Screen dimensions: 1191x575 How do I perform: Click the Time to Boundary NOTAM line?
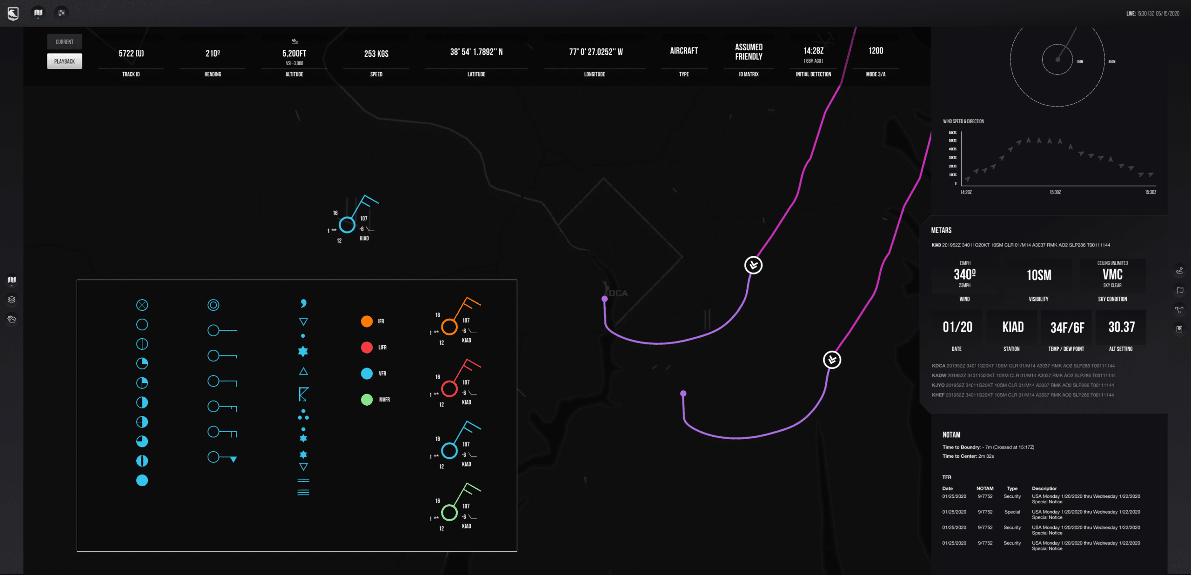point(988,447)
